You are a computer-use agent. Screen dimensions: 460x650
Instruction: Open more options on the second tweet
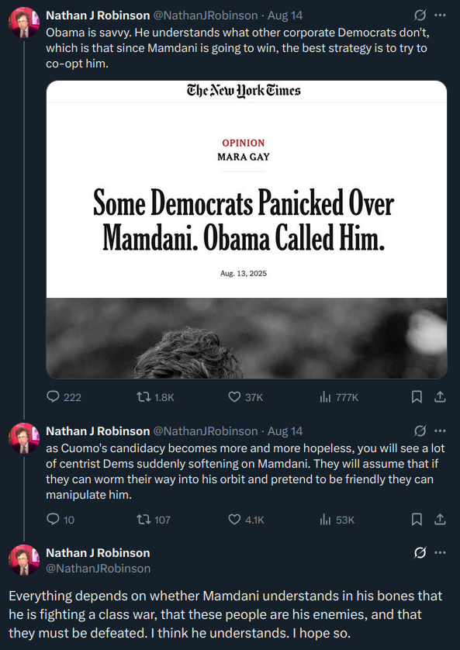440,430
